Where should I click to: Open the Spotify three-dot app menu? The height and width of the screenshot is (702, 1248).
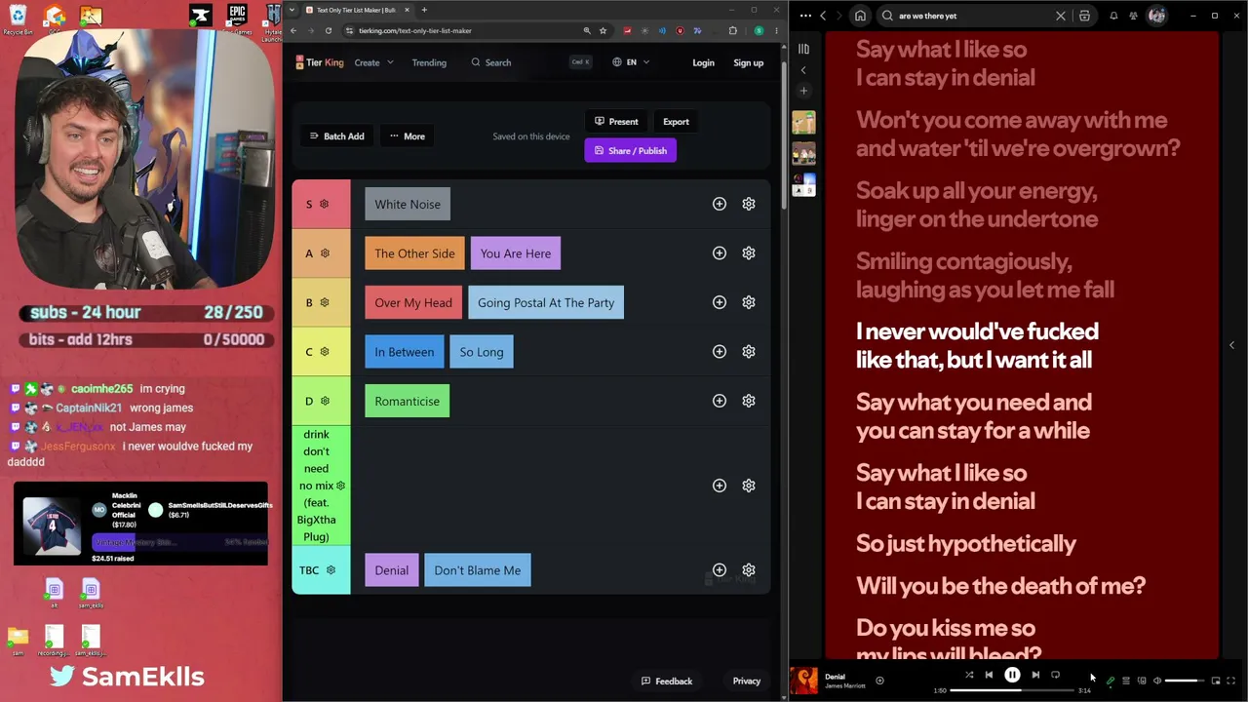coord(805,16)
